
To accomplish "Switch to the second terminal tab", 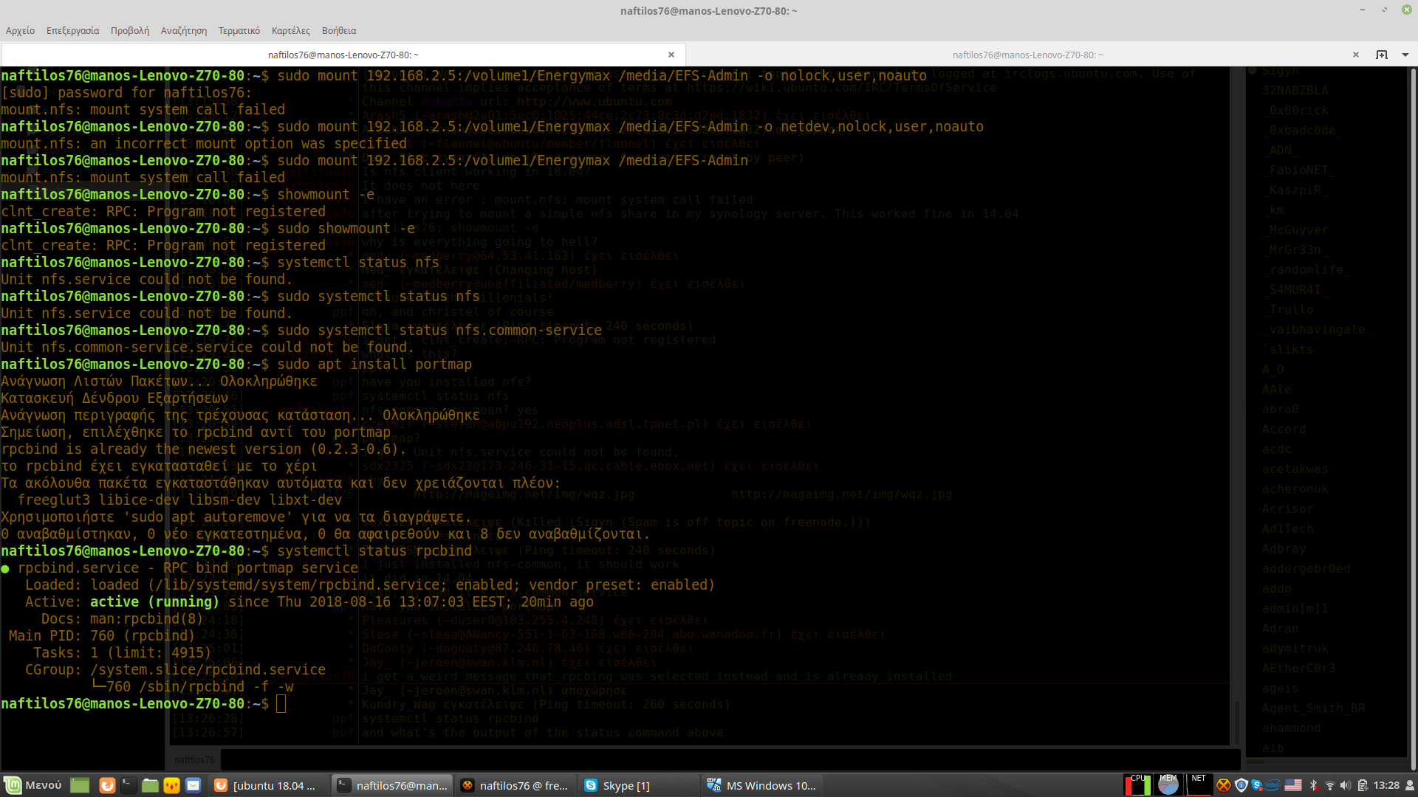I will pyautogui.click(x=1027, y=55).
